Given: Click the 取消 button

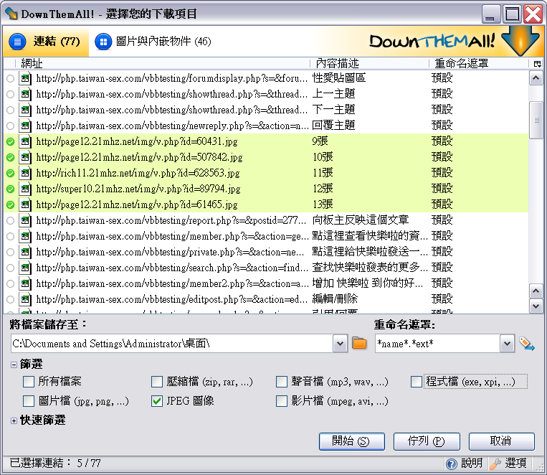Looking at the screenshot, I should point(501,441).
